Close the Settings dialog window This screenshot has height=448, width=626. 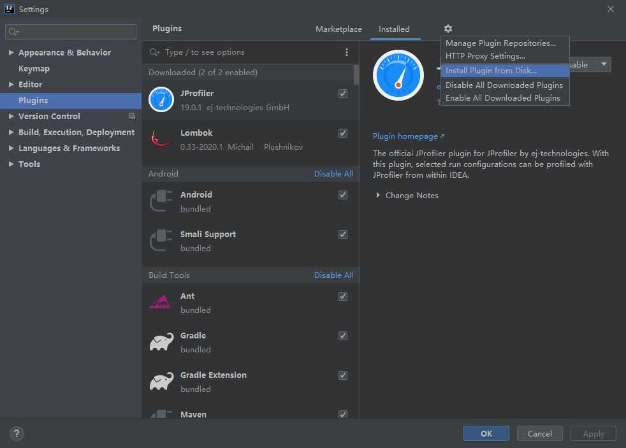tap(611, 9)
